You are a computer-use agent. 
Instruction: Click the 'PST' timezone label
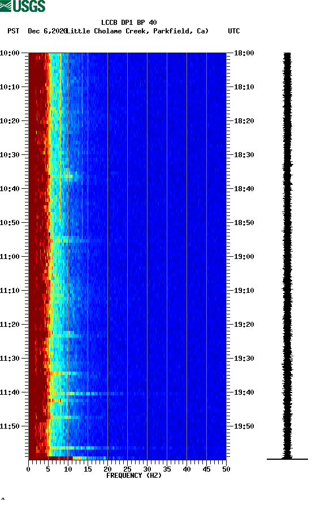14,31
